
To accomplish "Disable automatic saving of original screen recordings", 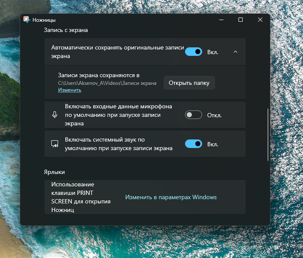I will pyautogui.click(x=194, y=52).
